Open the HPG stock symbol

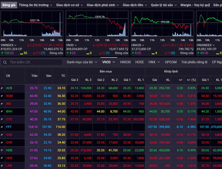[9, 158]
